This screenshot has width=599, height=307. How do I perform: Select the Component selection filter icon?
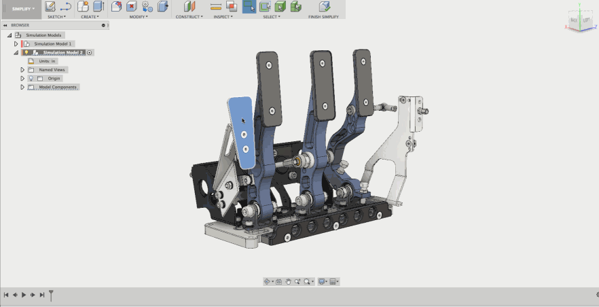[295, 6]
